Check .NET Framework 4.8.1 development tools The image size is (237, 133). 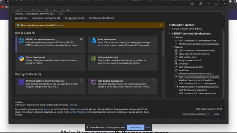[x=176, y=93]
